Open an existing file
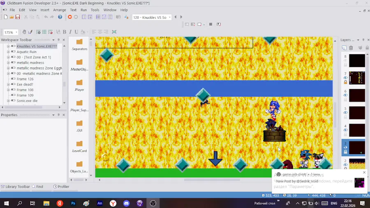Screen dimensions: 370x208 pyautogui.click(x=12, y=17)
